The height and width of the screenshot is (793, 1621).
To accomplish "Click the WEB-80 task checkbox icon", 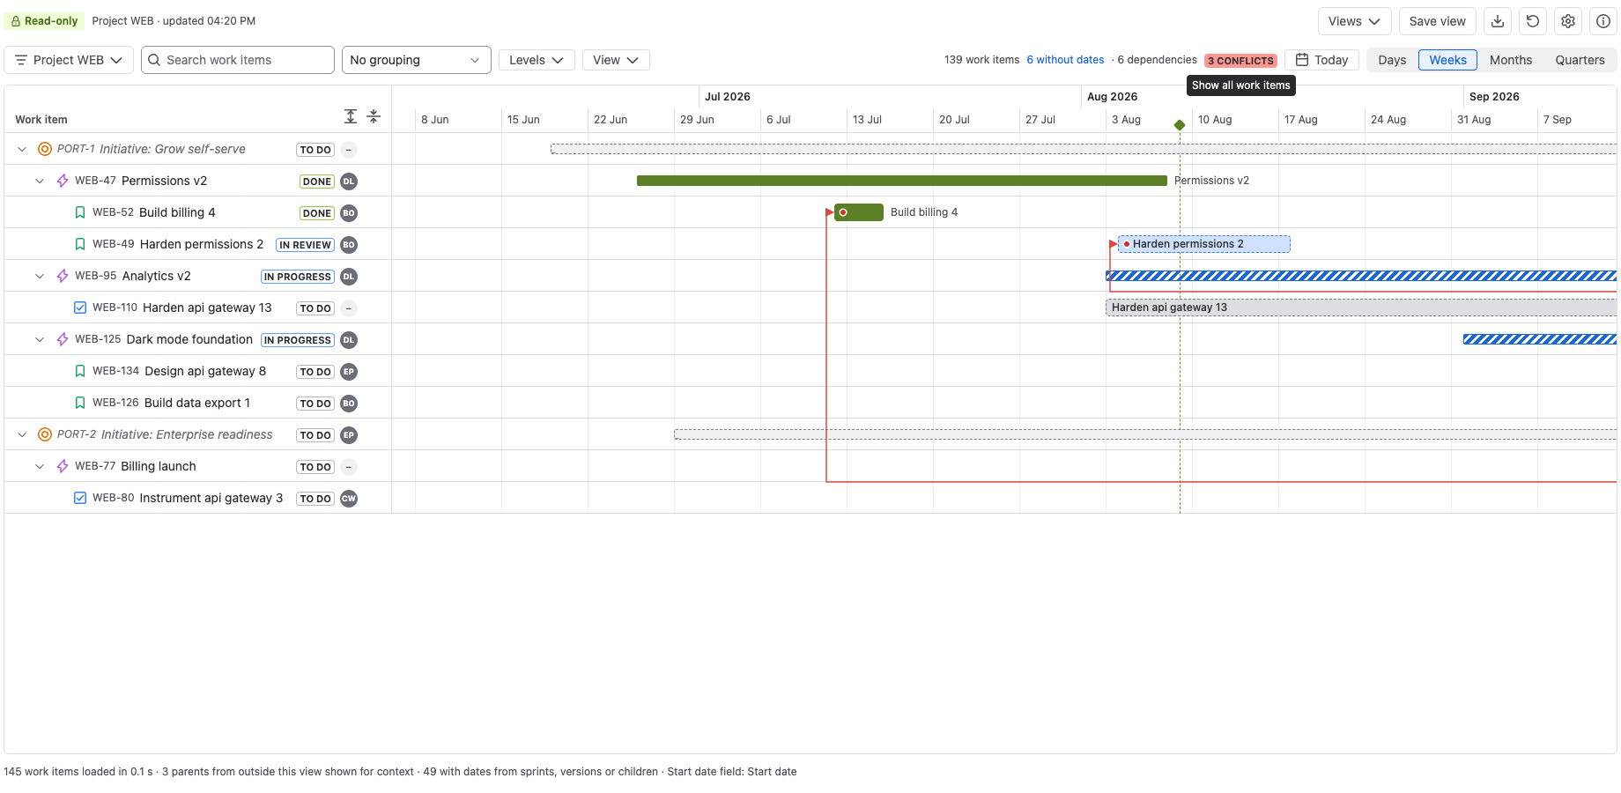I will (80, 498).
